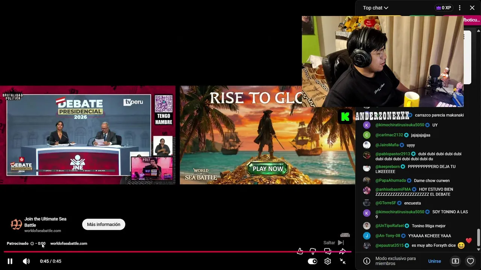
Task: Click the chat scrollbar down arrow
Action: 478,249
